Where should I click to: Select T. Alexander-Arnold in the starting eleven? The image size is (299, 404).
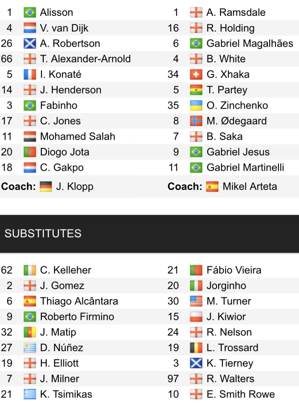85,59
